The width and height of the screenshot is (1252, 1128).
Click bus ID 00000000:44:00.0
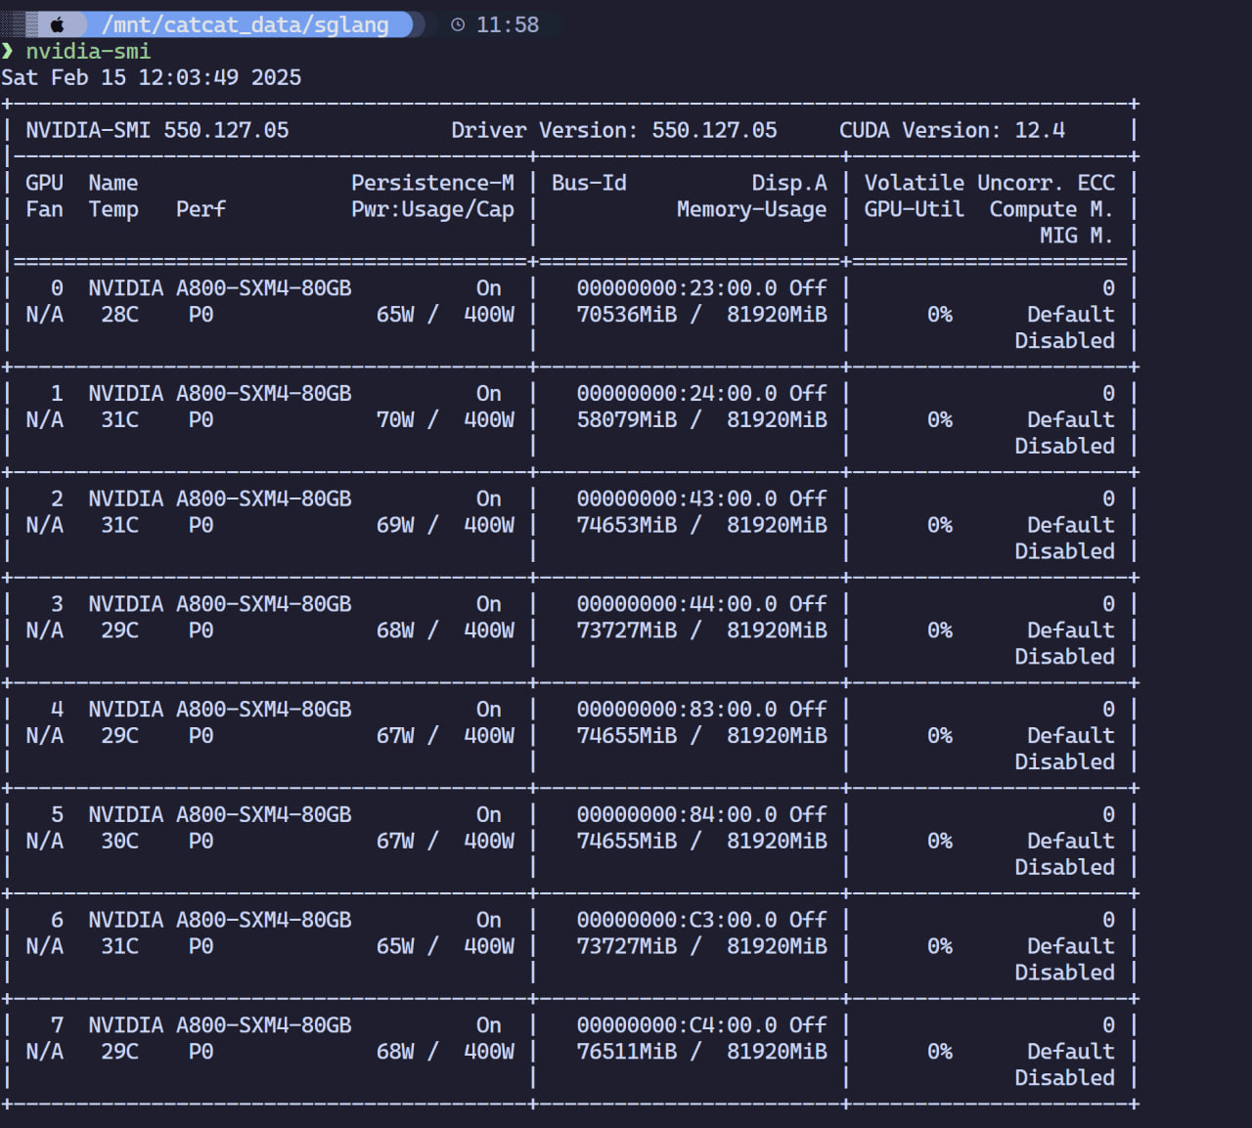(677, 604)
